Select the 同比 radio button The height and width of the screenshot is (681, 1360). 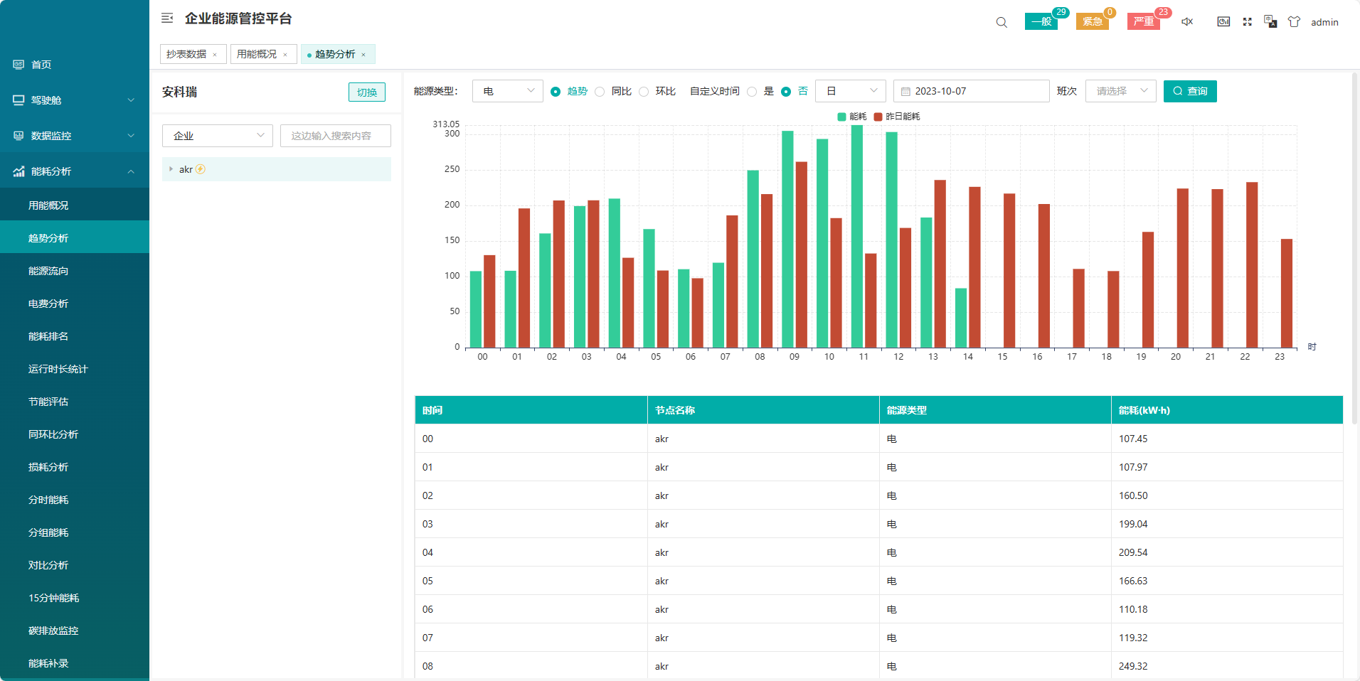click(600, 92)
